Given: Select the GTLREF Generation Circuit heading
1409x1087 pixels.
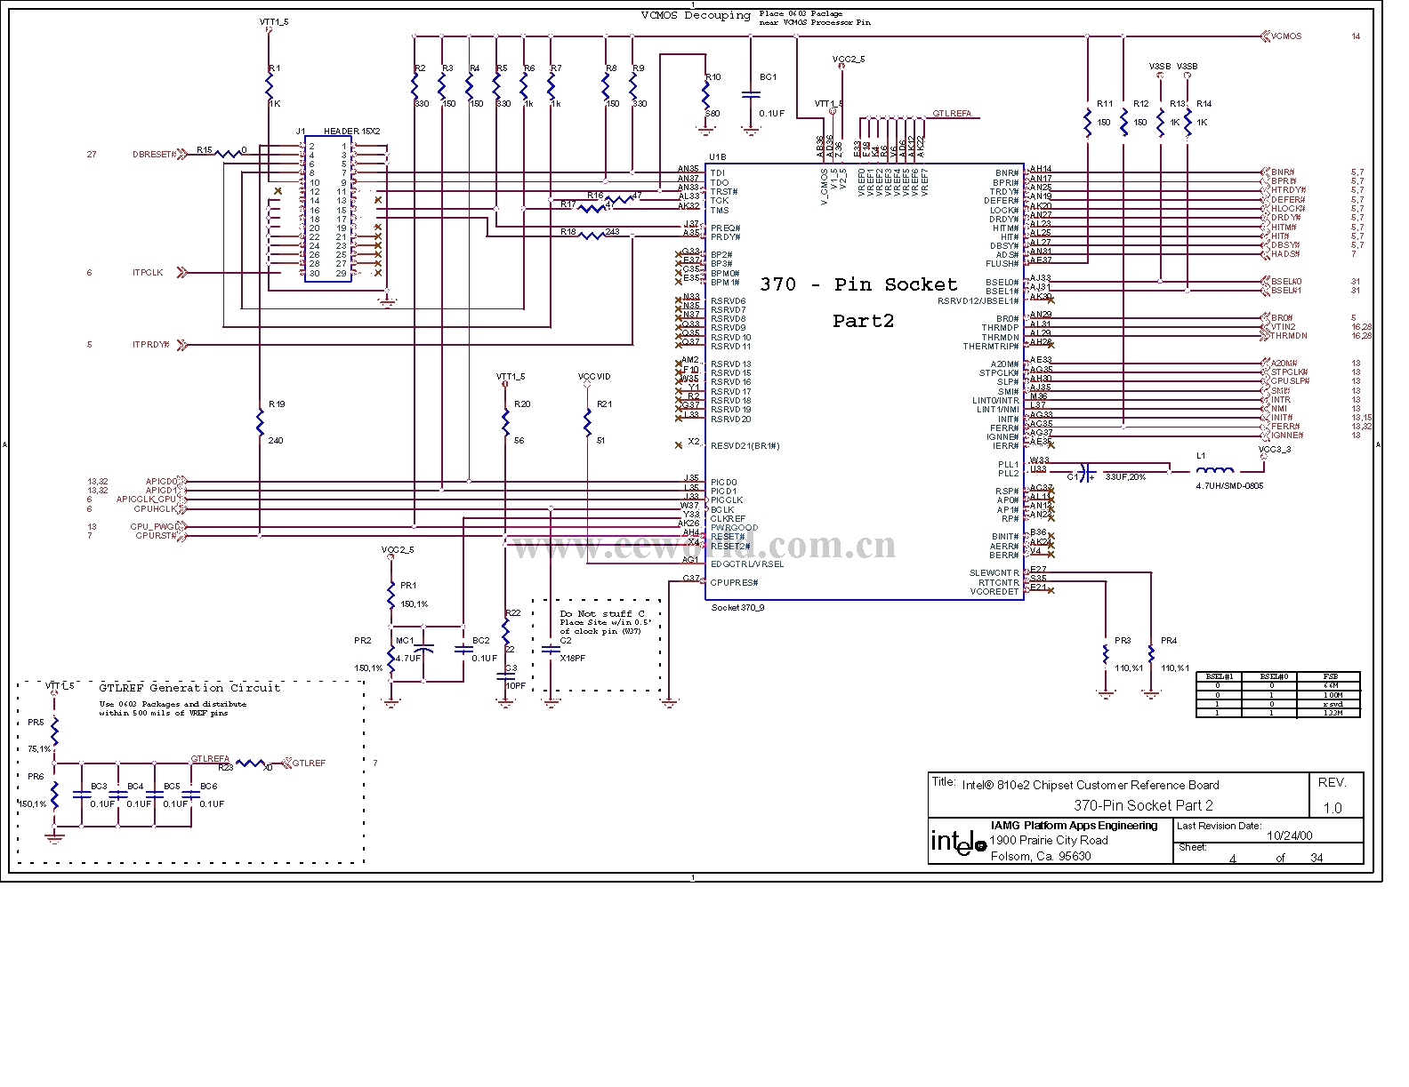Looking at the screenshot, I should (x=189, y=687).
